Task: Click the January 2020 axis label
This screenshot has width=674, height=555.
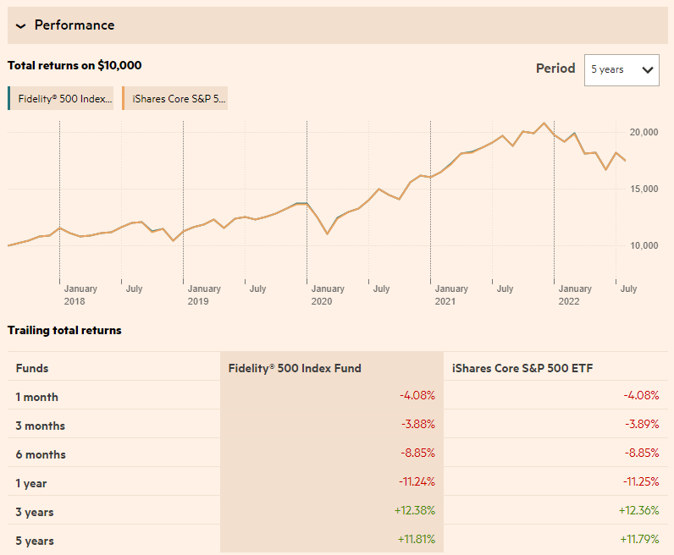Action: tap(328, 294)
